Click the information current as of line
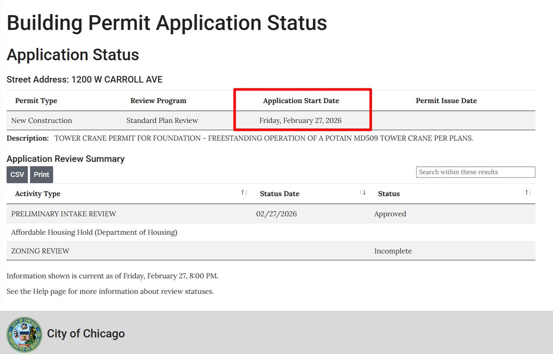Screen dimensions: 553x354 point(112,276)
